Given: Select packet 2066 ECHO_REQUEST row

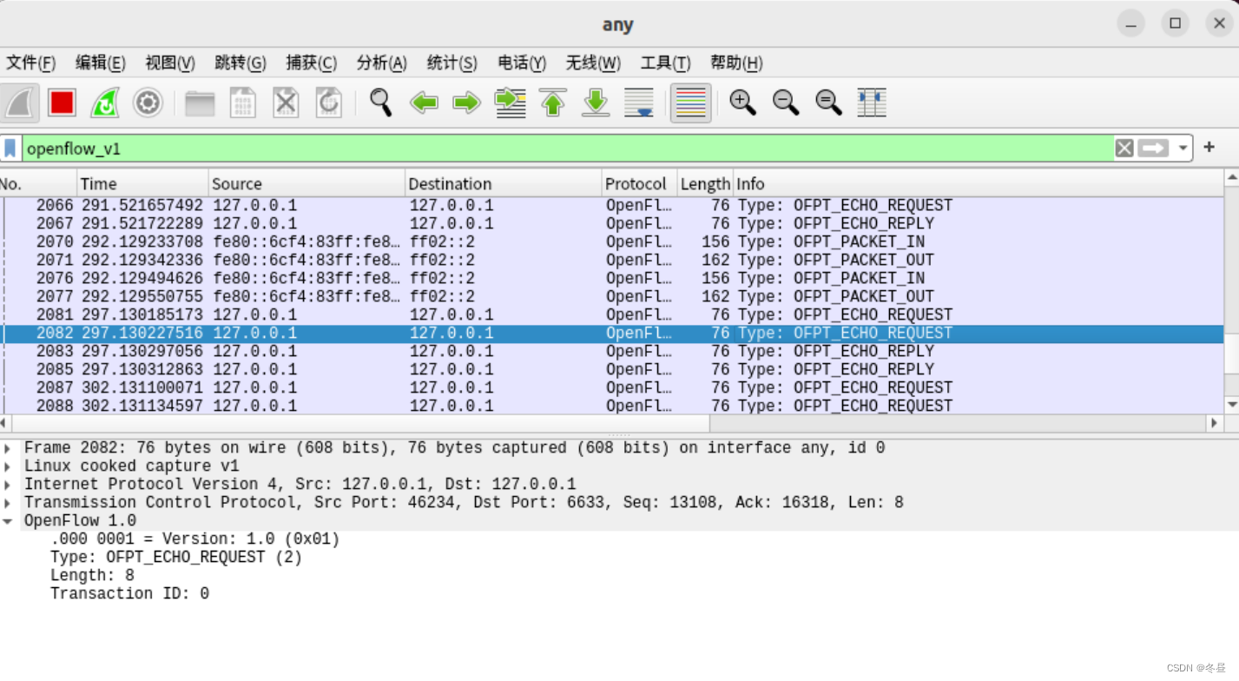Looking at the screenshot, I should click(x=612, y=206).
